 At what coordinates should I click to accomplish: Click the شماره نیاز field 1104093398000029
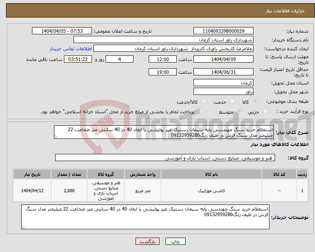[223, 31]
